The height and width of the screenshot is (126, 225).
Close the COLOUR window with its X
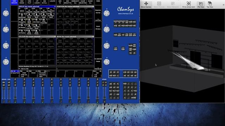point(55,37)
